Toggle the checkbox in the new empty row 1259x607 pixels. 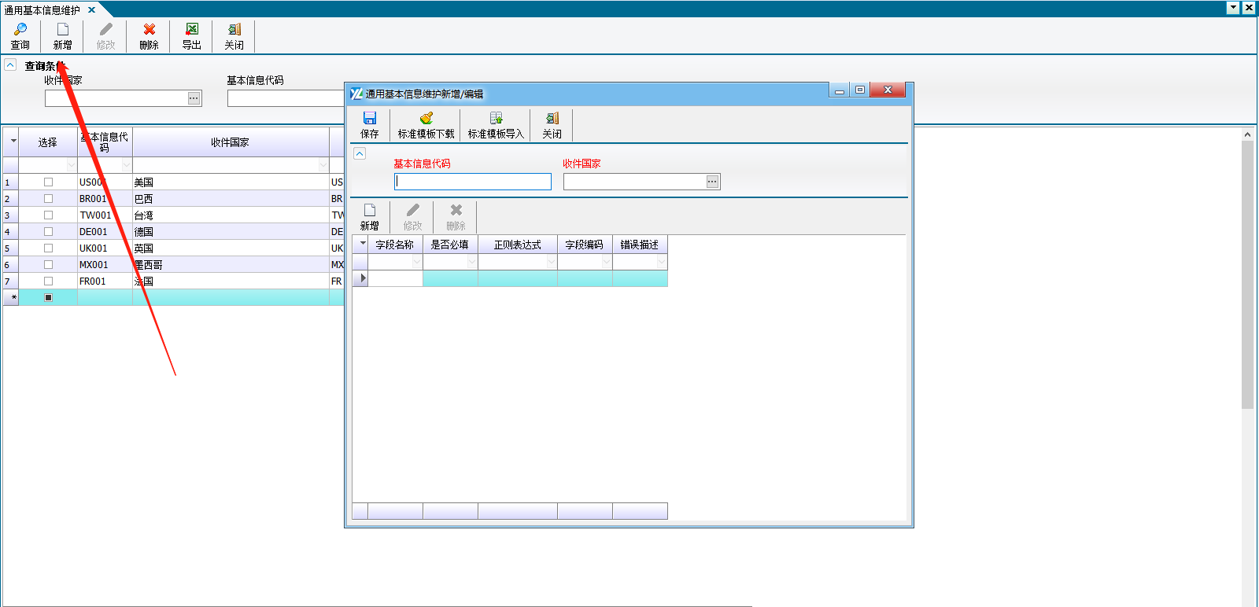48,297
